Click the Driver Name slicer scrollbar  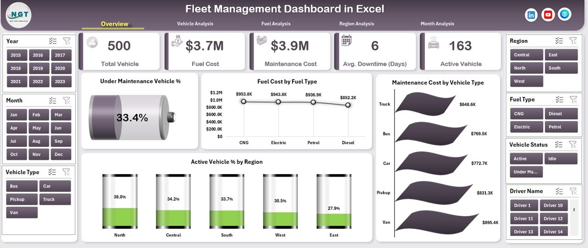click(574, 209)
